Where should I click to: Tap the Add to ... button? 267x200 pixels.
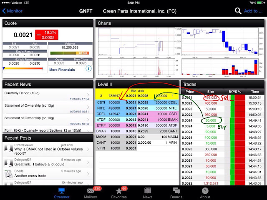pos(253,11)
